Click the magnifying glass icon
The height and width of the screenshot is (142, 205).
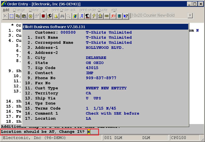click(69, 16)
